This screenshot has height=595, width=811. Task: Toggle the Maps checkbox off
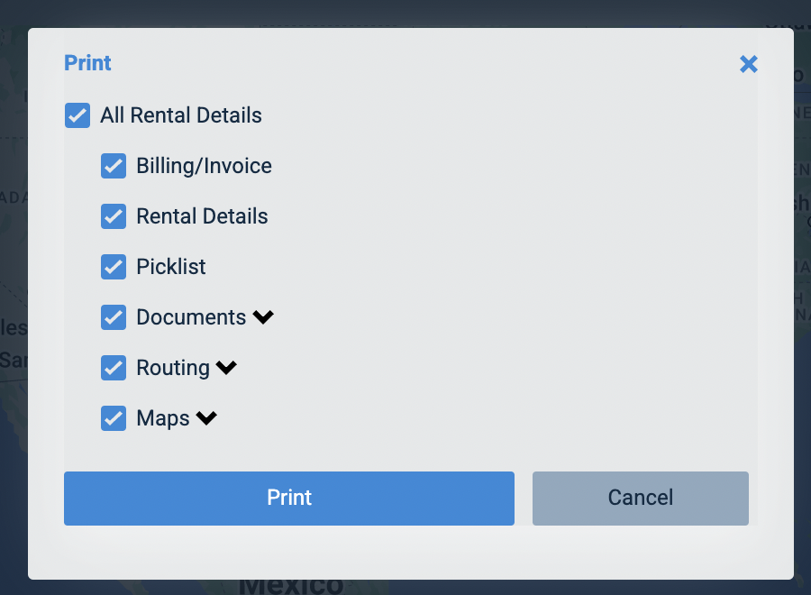(114, 418)
